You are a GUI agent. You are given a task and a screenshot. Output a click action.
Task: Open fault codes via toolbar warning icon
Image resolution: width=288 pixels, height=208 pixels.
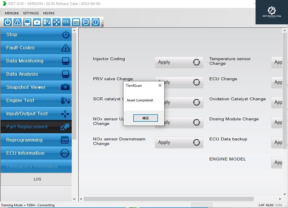18,22
